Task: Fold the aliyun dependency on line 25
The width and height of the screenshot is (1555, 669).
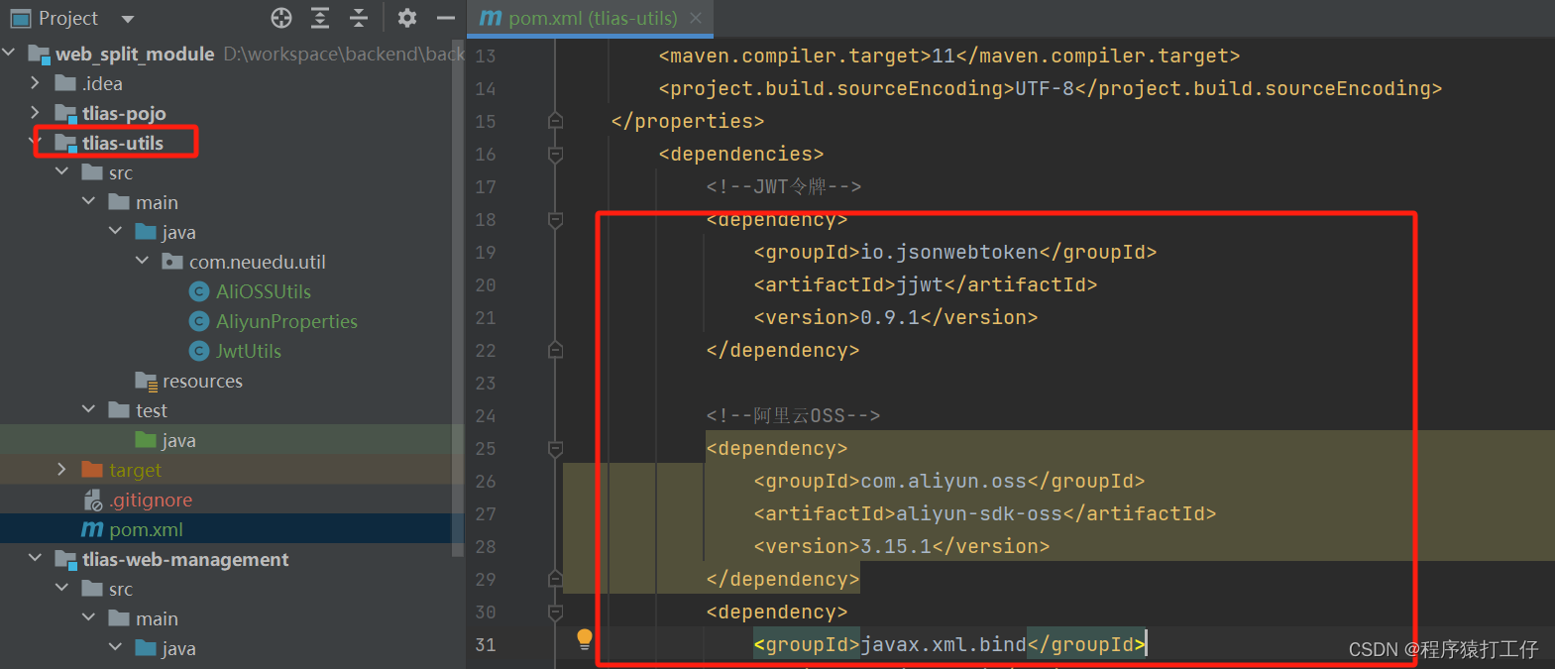Action: 555,448
